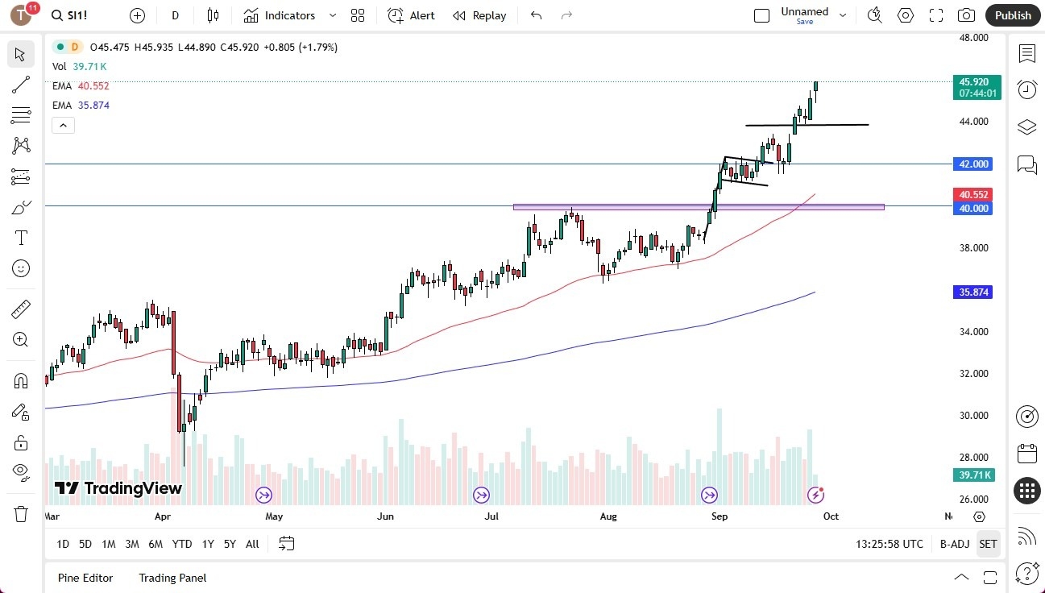The width and height of the screenshot is (1045, 593).
Task: Activate the Text annotation tool
Action: pyautogui.click(x=20, y=237)
